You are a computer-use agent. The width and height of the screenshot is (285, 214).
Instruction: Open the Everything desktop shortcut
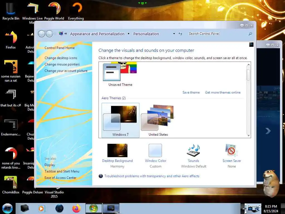coord(76,11)
